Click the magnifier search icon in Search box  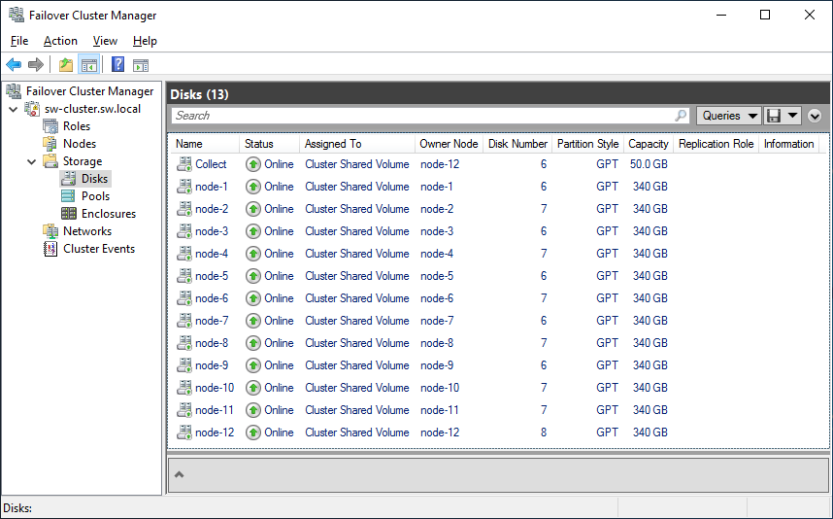[x=681, y=116]
